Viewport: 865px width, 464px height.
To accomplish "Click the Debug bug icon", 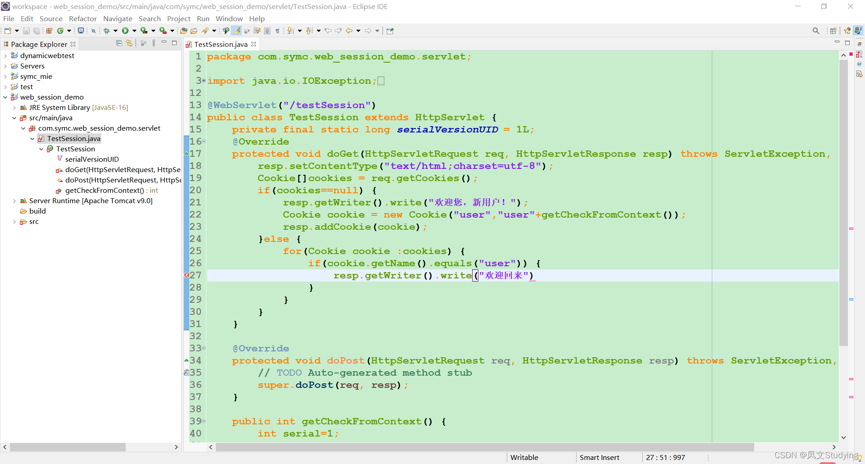I will (x=107, y=31).
